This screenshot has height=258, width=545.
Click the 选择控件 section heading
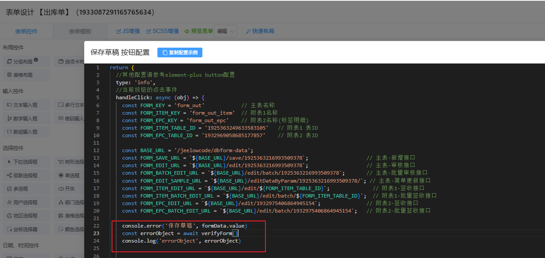click(13, 148)
